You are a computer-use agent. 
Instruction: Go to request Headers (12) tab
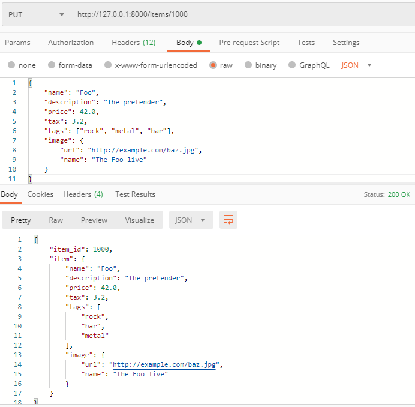[x=133, y=43]
